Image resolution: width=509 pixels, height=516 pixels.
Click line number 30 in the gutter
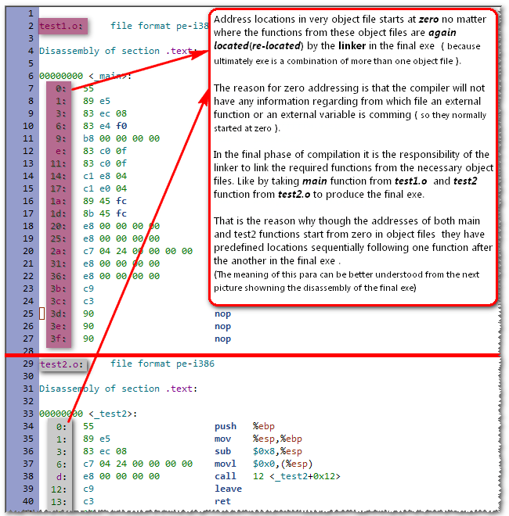click(x=28, y=376)
